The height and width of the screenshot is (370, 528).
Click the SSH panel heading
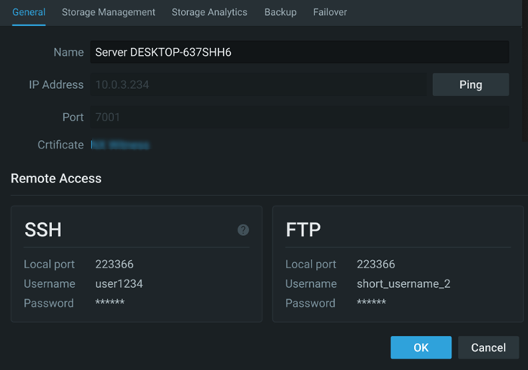pos(43,230)
